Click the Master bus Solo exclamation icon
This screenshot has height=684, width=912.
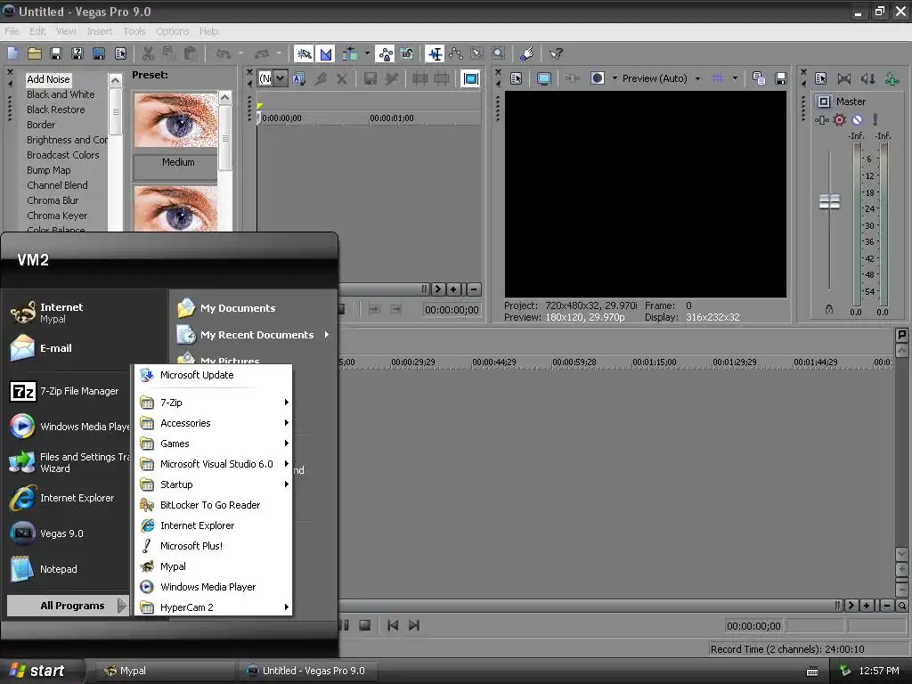[x=875, y=120]
